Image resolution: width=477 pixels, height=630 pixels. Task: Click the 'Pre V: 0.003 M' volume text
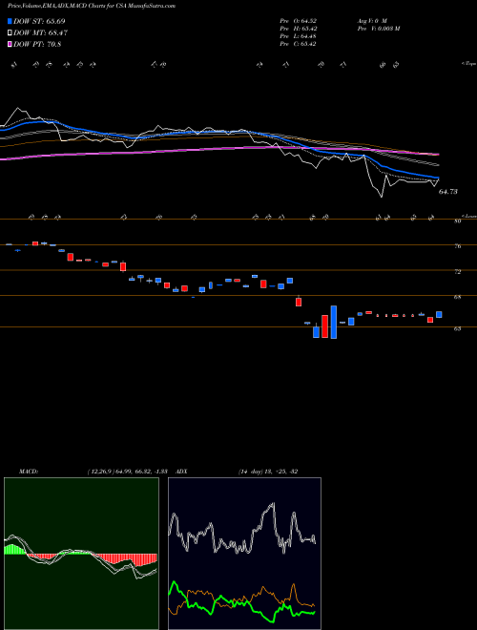[378, 29]
